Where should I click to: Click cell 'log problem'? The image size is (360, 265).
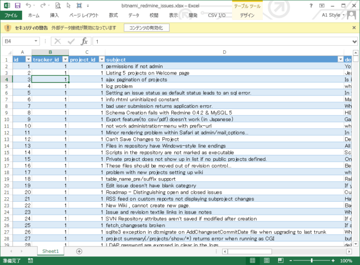point(224,86)
